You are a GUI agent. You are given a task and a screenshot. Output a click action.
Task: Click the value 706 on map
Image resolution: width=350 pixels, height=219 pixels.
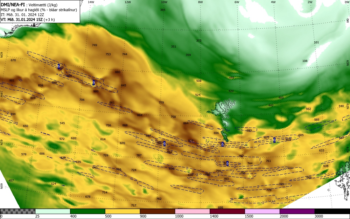tap(82, 100)
